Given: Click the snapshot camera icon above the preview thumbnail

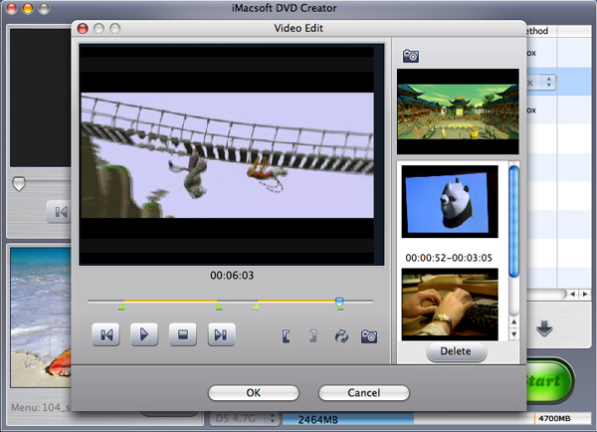Looking at the screenshot, I should click(x=411, y=56).
